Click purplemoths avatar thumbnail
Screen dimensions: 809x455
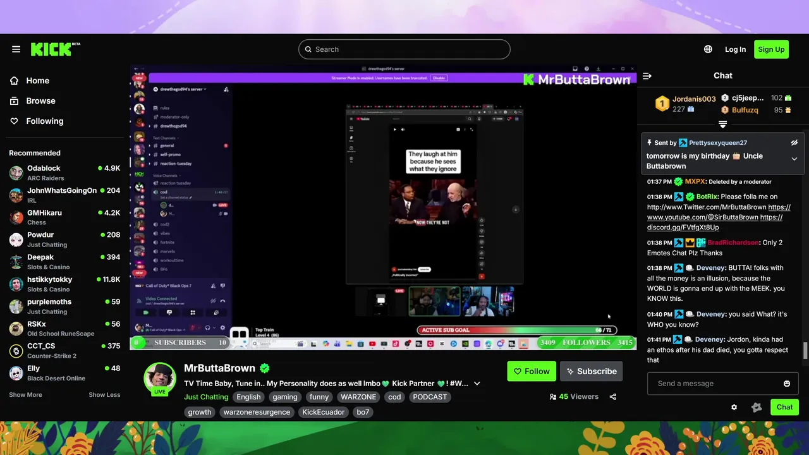16,306
